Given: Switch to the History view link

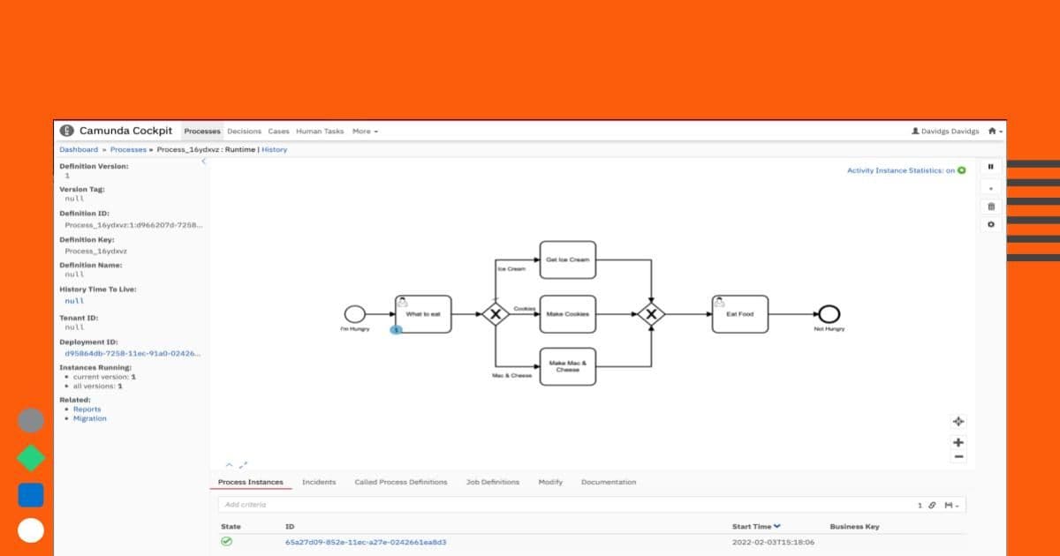Looking at the screenshot, I should (274, 149).
